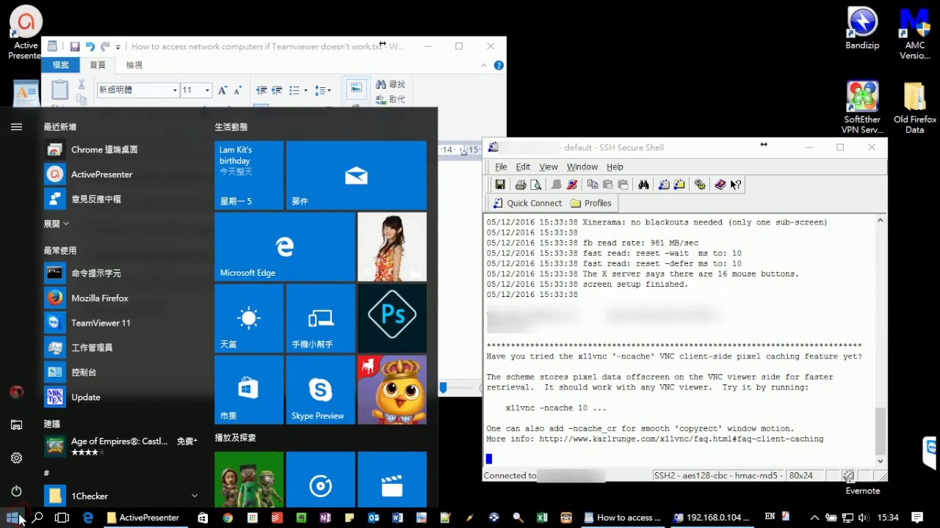Image resolution: width=940 pixels, height=528 pixels.
Task: Open the Photoshop Express tile
Action: tap(392, 318)
